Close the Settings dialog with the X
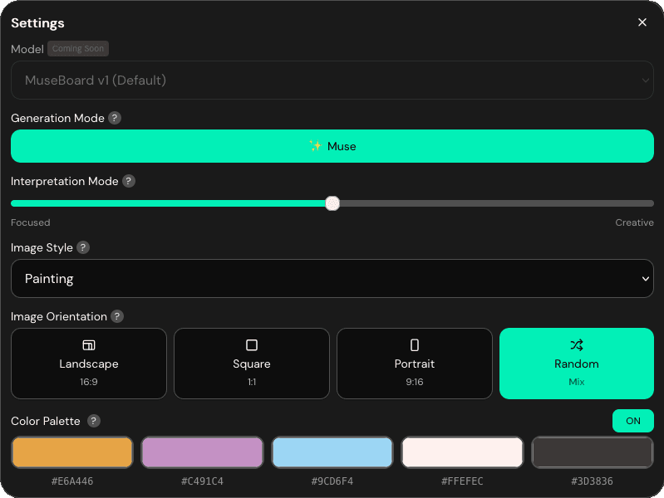The width and height of the screenshot is (664, 498). coord(642,22)
